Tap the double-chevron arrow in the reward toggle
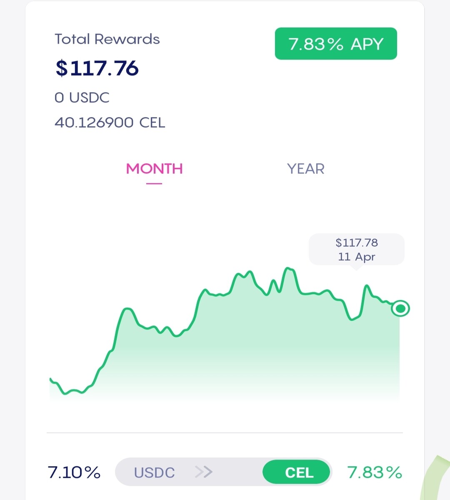The width and height of the screenshot is (450, 500). [203, 472]
